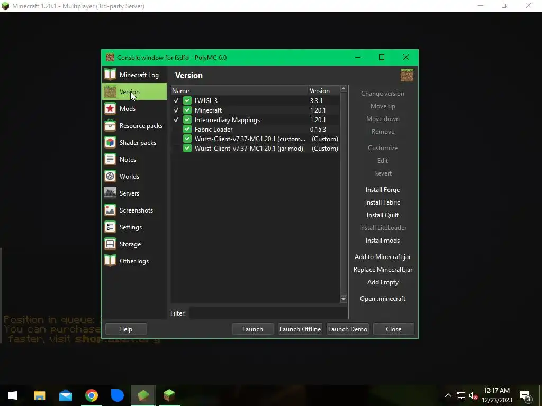Open the Worlds page icon
The height and width of the screenshot is (406, 542).
click(x=110, y=176)
